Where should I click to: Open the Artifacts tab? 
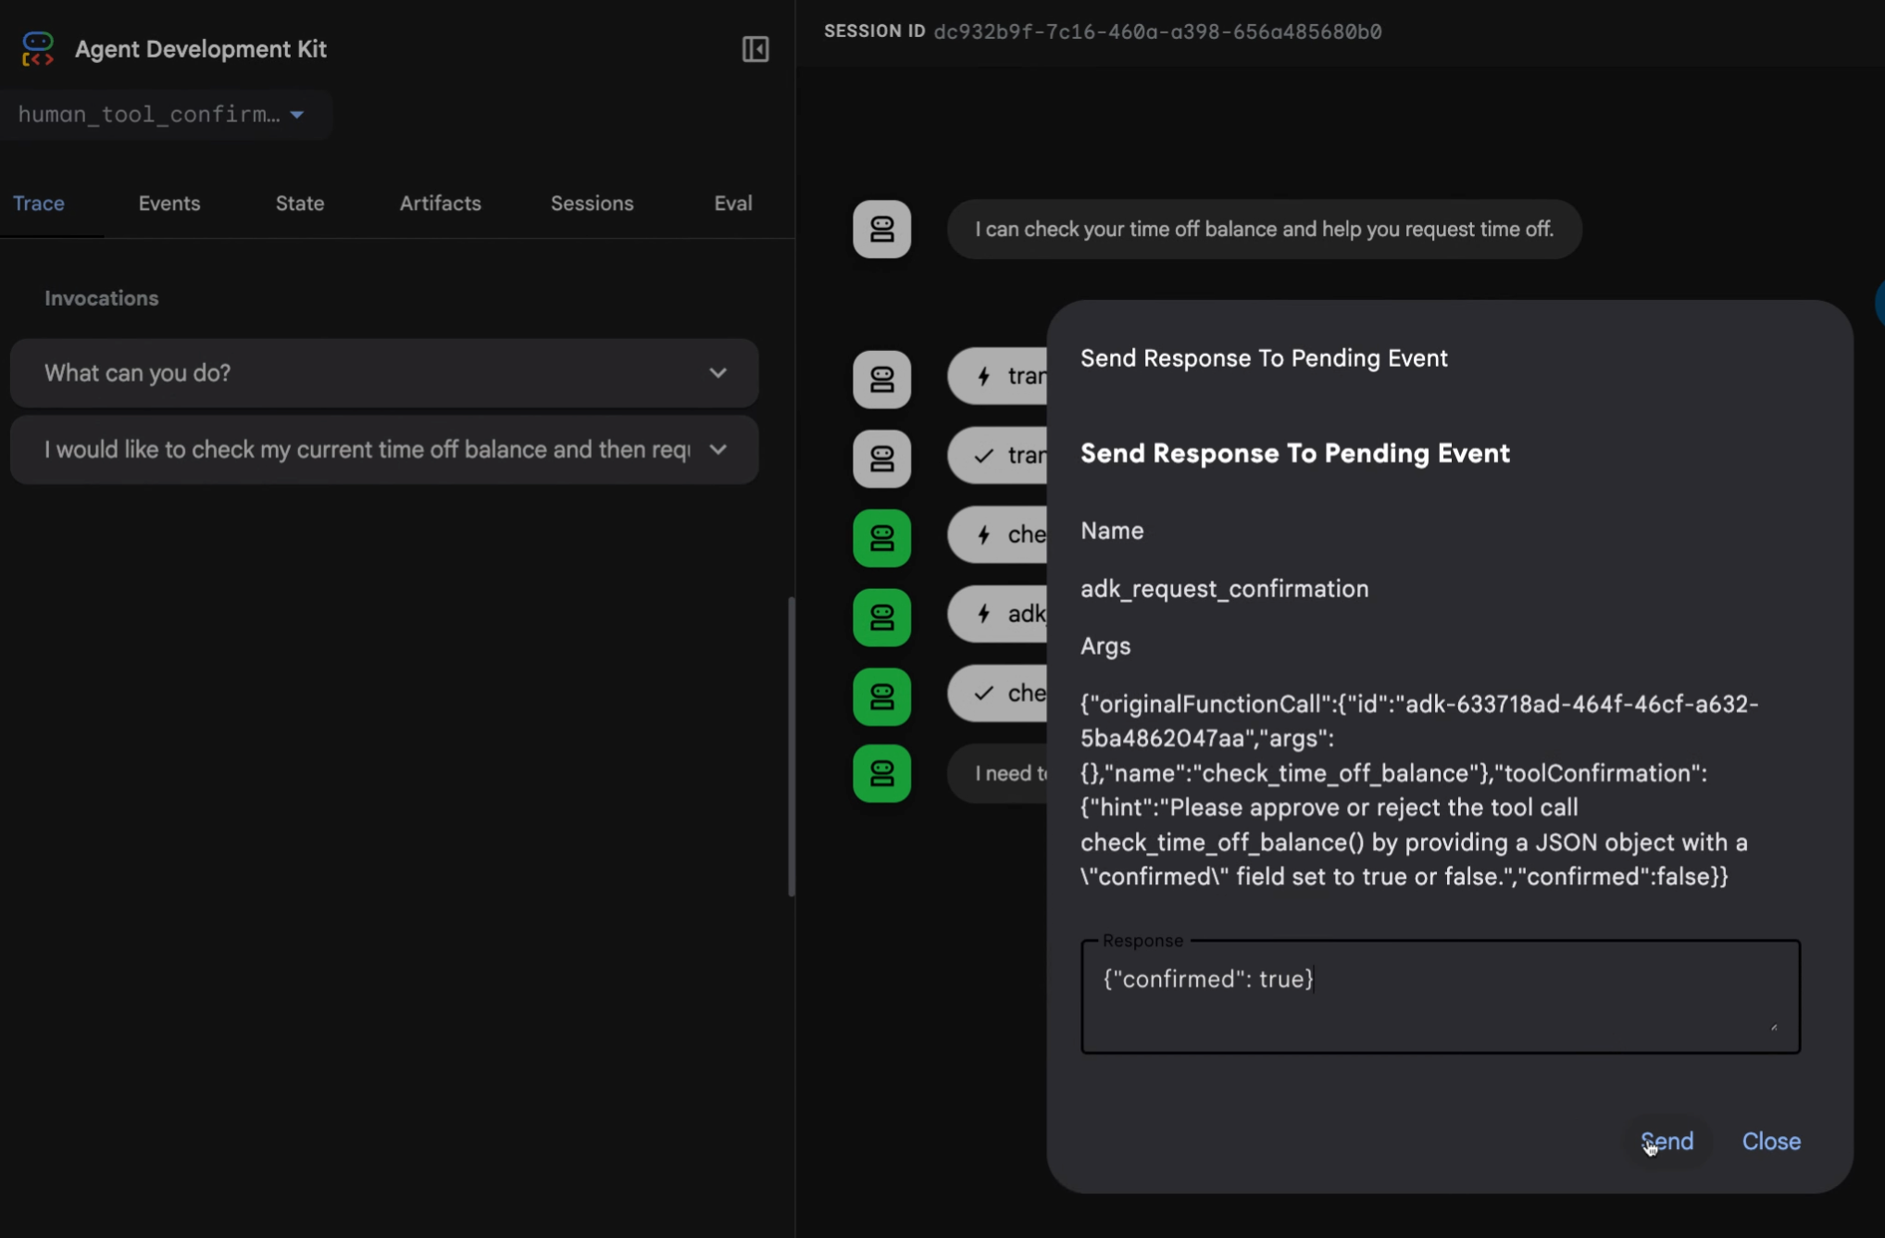[x=440, y=204]
